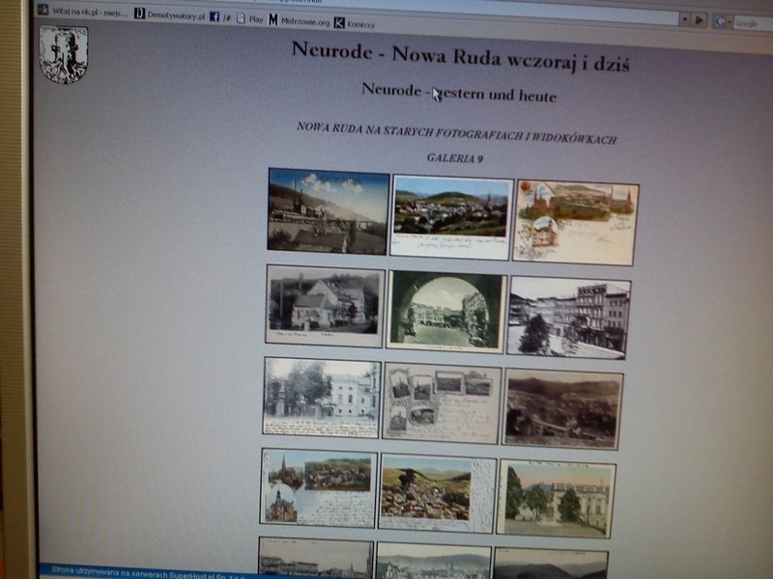Open the postcard with church spire and red building
773x579 pixels.
[319, 488]
